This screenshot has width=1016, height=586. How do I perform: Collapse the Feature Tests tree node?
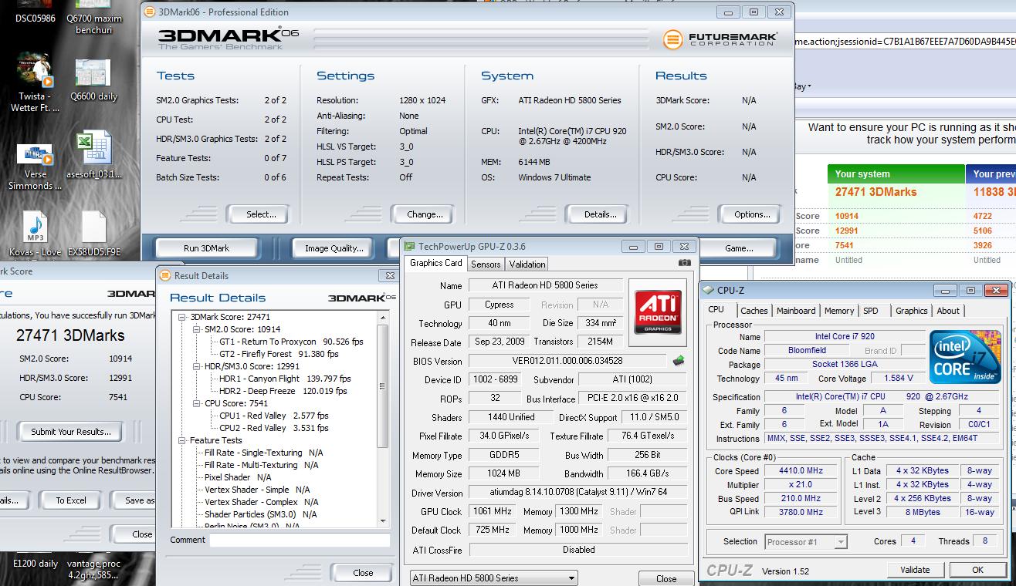pyautogui.click(x=182, y=440)
